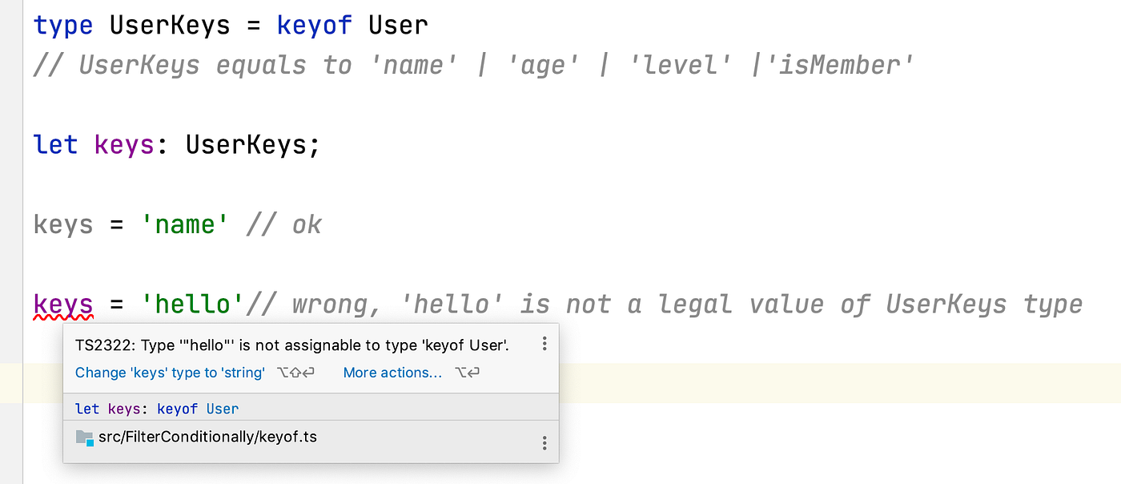Click comment line 'UserKeys equals to'
This screenshot has height=484, width=1121.
click(x=473, y=65)
